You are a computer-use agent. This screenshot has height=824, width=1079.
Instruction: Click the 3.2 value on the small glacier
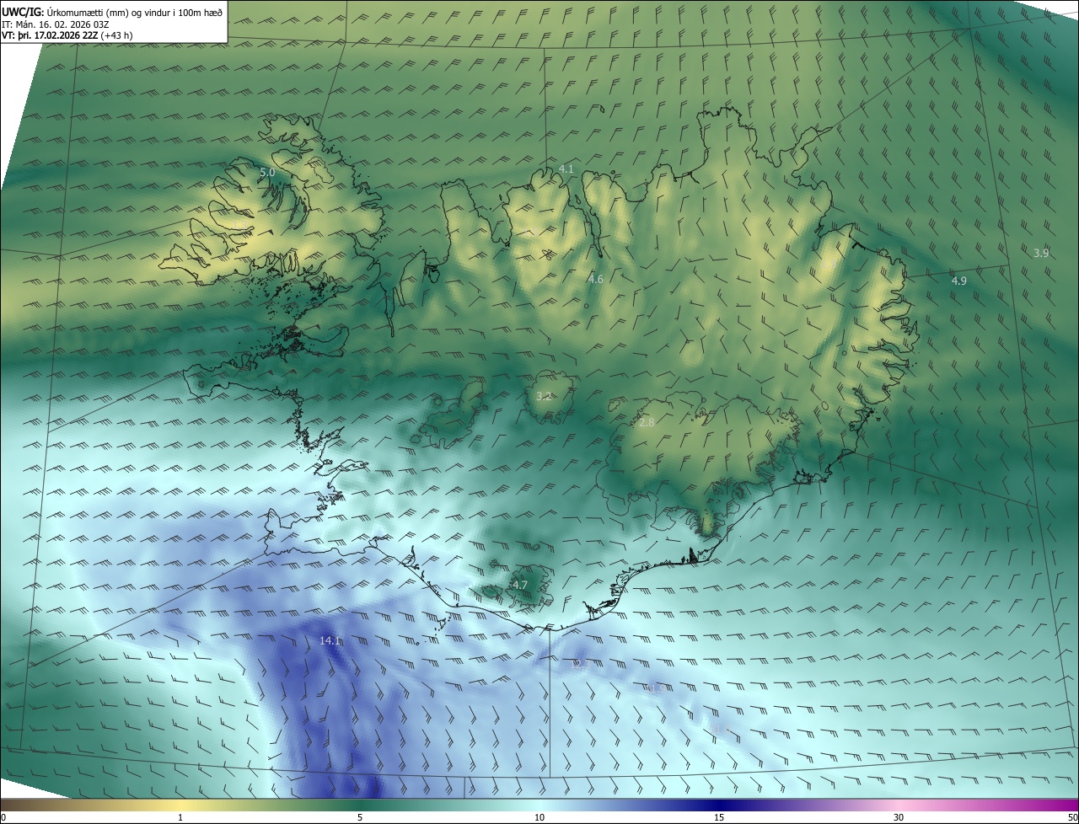[545, 396]
